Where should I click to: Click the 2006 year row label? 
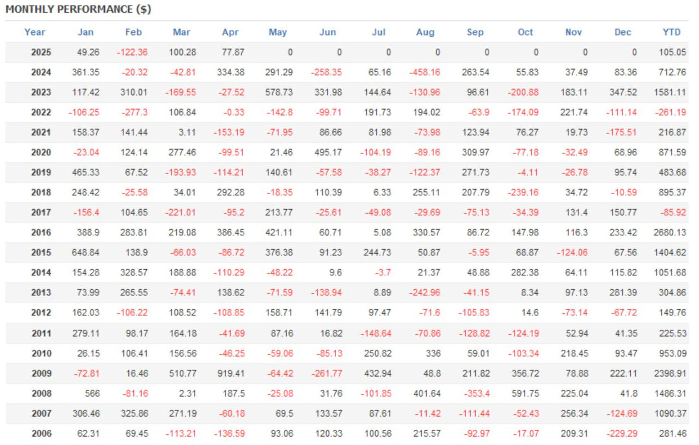coord(41,433)
